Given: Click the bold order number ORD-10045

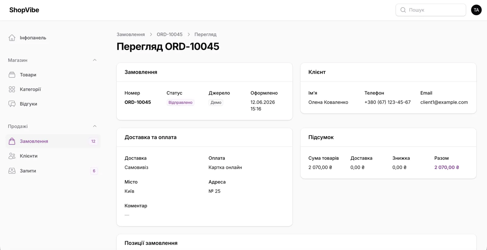Looking at the screenshot, I should pyautogui.click(x=138, y=102).
